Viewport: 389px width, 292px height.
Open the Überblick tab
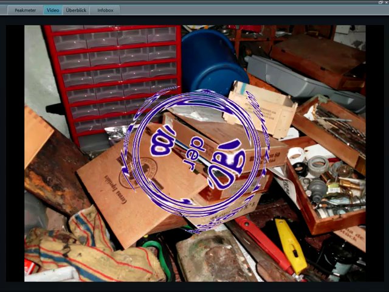[76, 10]
